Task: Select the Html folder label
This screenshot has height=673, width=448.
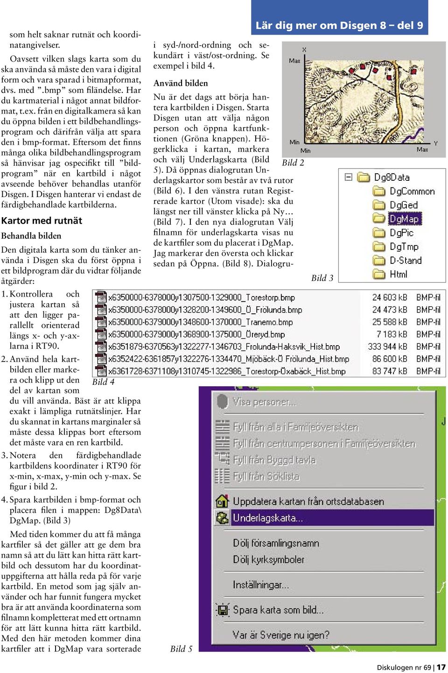Action: coord(399,274)
